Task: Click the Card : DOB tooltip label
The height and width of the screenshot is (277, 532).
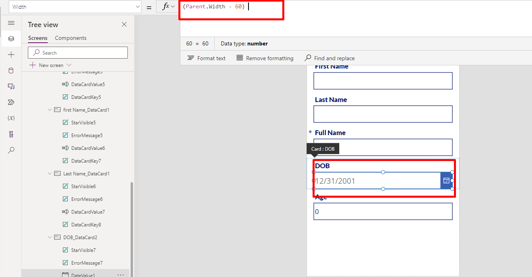Action: pos(323,149)
